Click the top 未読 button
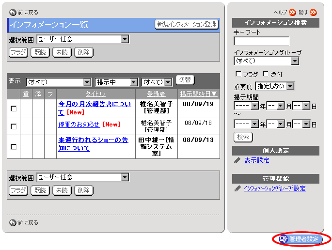This screenshot has width=332, height=250. (x=62, y=52)
